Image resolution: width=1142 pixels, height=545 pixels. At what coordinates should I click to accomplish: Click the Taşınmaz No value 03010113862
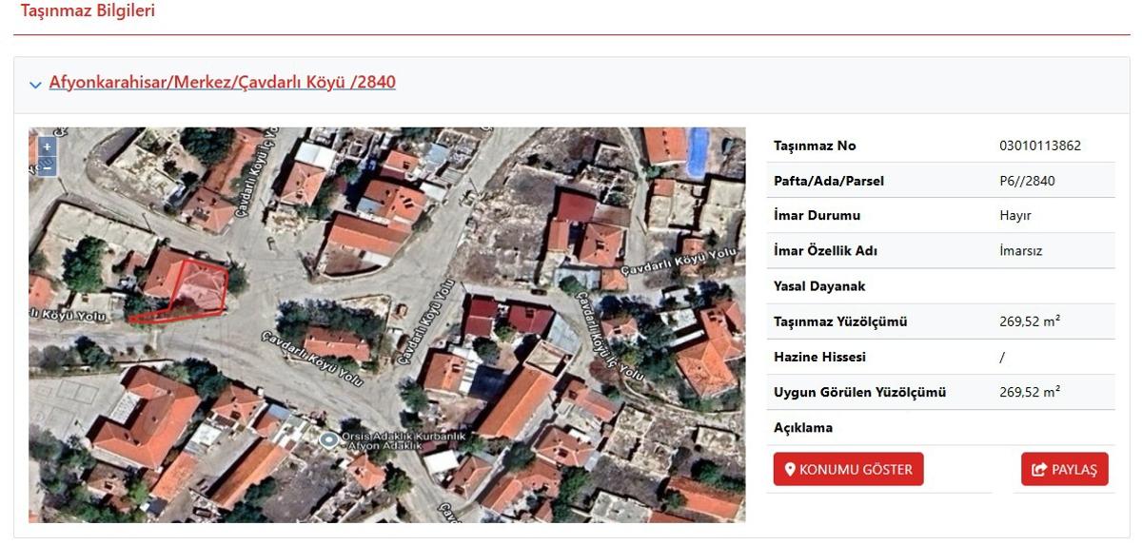click(x=1039, y=146)
